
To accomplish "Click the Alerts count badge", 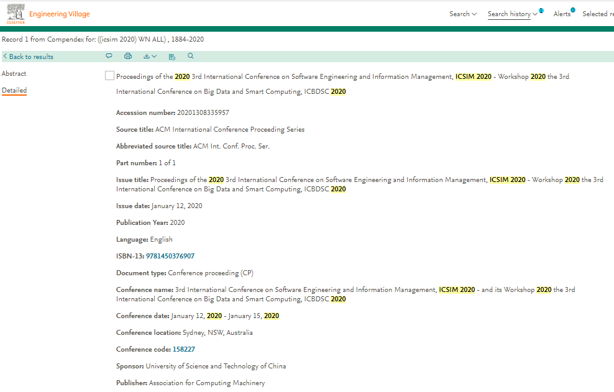I will (573, 10).
